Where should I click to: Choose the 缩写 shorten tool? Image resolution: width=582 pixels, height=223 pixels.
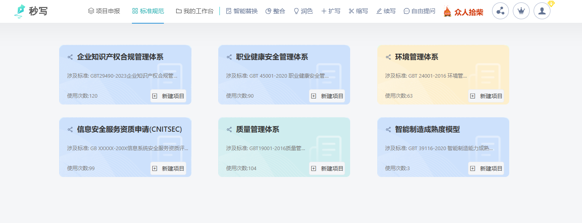358,11
